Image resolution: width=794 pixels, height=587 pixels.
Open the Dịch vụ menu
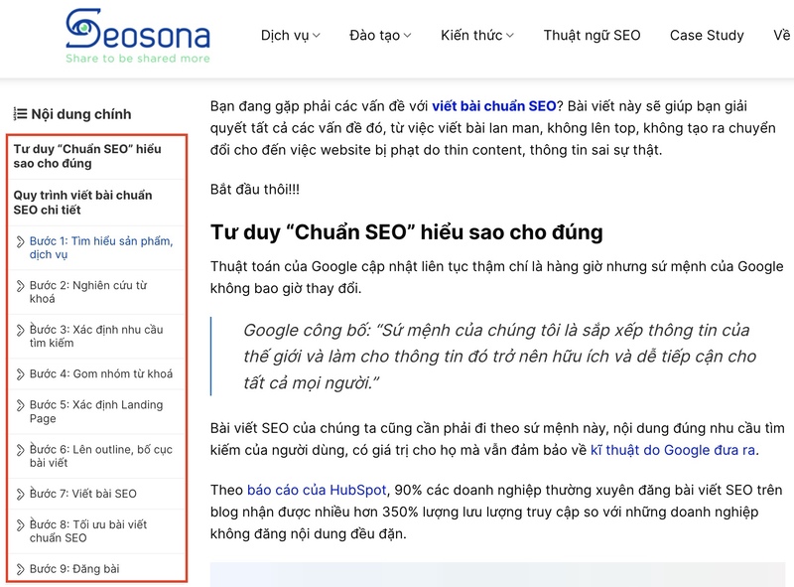(290, 36)
